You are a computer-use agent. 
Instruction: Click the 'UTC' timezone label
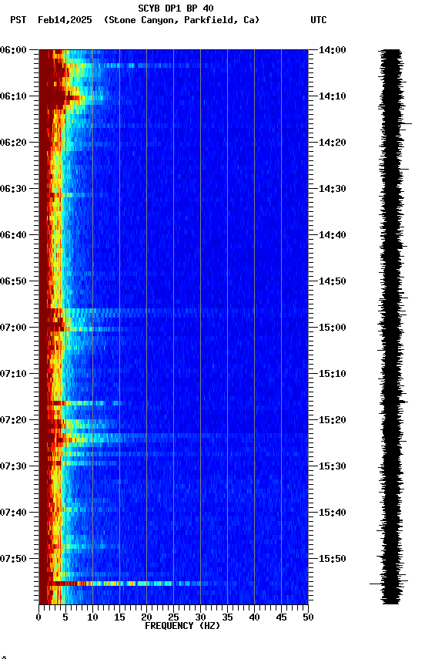tap(319, 20)
